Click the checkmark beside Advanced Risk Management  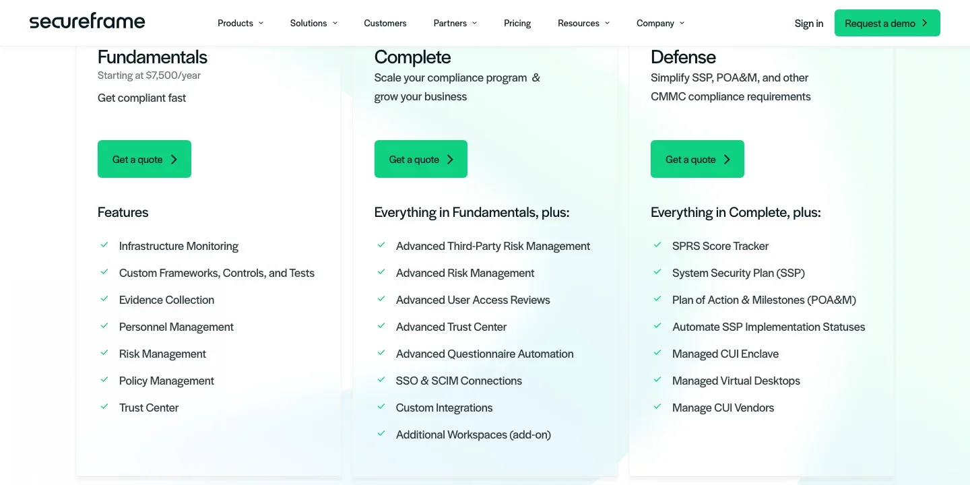tap(381, 272)
